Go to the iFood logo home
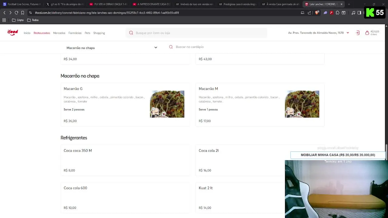Screen dimensions: 388x218 pos(13,33)
